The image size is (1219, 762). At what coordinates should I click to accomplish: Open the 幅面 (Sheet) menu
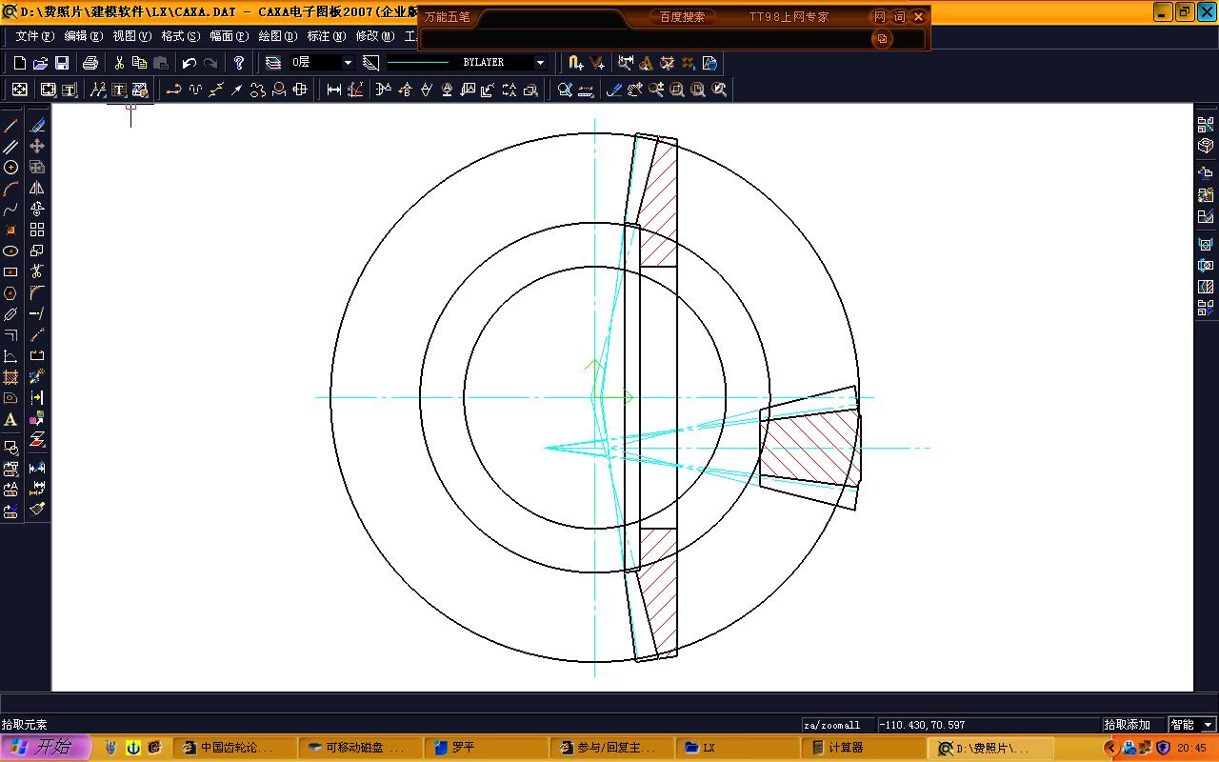point(229,36)
